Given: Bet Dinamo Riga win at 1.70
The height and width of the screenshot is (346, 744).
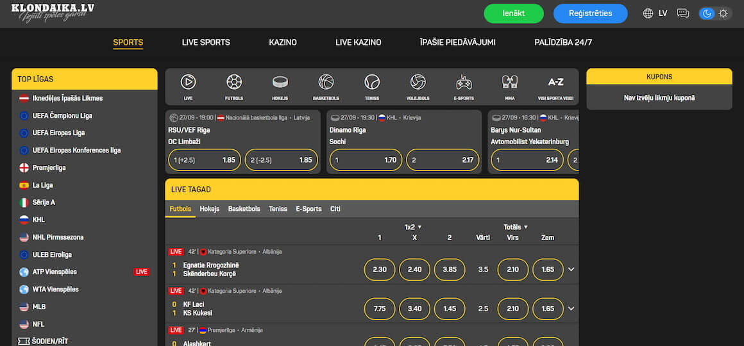Looking at the screenshot, I should pyautogui.click(x=366, y=160).
